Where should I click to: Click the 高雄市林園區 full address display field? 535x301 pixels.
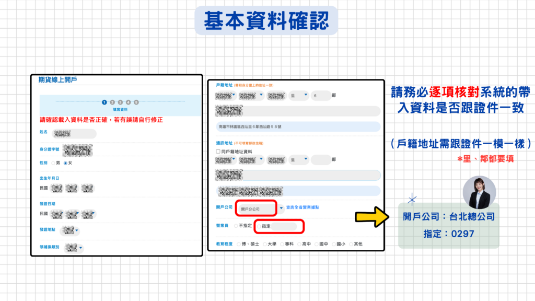(x=298, y=126)
